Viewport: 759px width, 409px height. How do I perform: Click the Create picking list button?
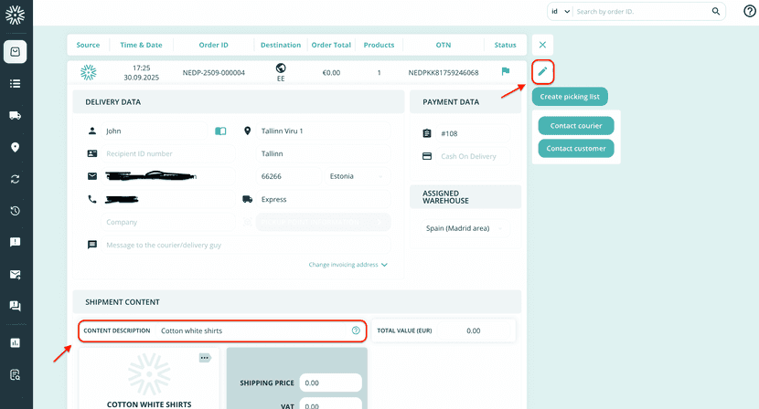[569, 97]
